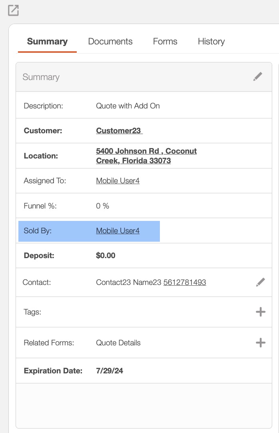Viewport: 279px width, 433px height.
Task: Edit the Summary section with pencil icon
Action: point(258,76)
